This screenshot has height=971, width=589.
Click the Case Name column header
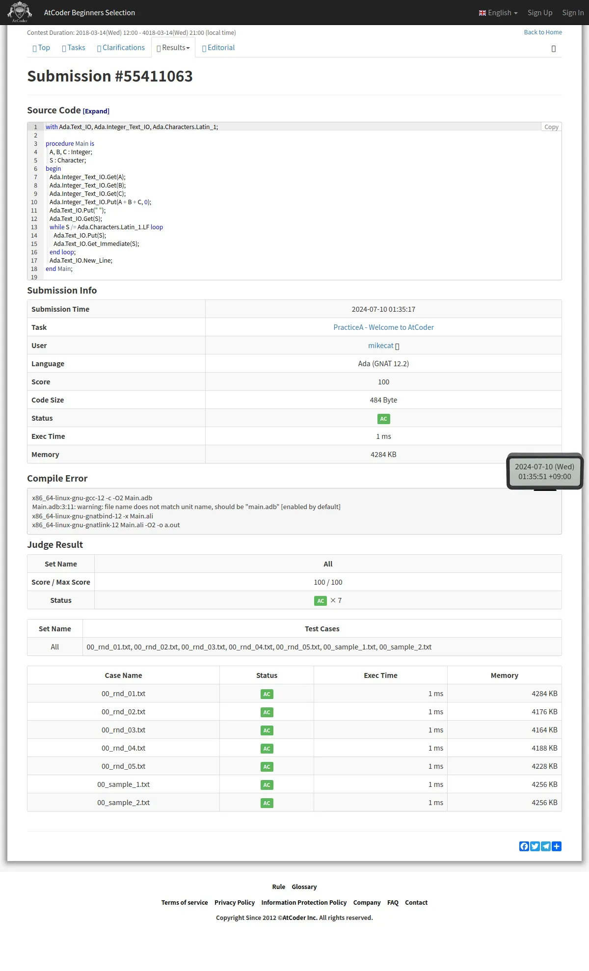[x=123, y=675]
